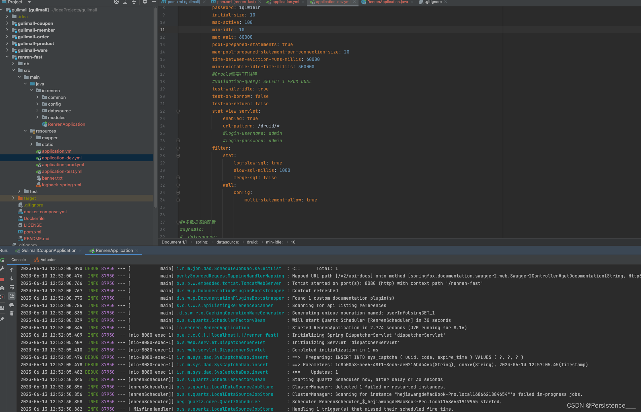Screen dimensions: 641x412
Task: Click the locate/select opened file crosshair icon
Action: pyautogui.click(x=116, y=2)
